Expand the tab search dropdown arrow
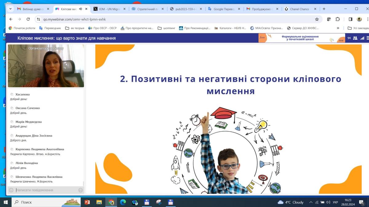 (x=10, y=9)
